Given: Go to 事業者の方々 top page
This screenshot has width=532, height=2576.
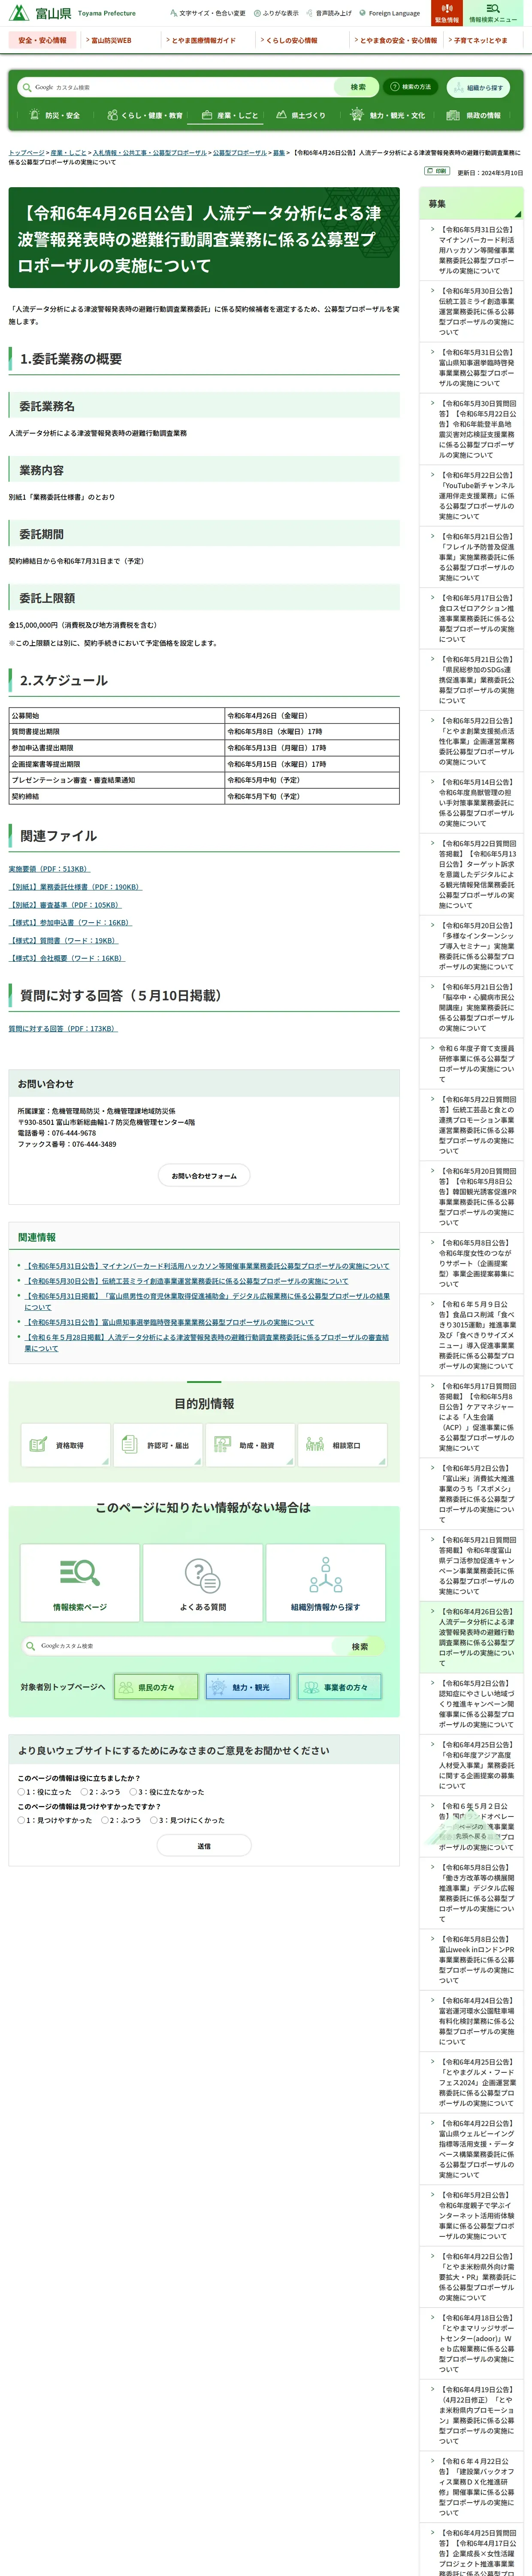Looking at the screenshot, I should (x=340, y=1687).
